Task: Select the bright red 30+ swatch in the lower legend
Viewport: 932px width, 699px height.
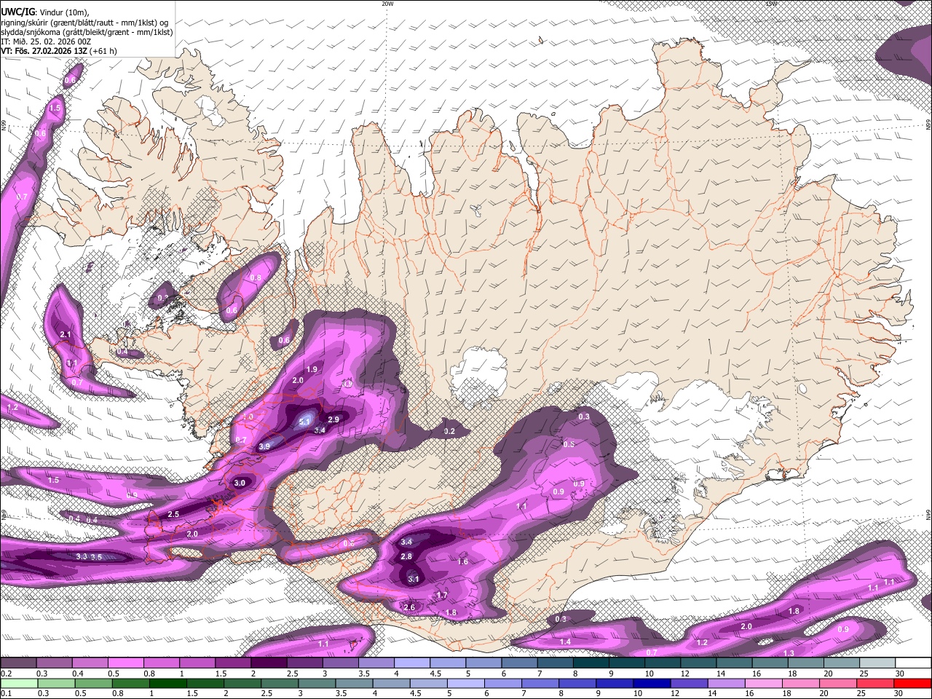Action: 913,683
